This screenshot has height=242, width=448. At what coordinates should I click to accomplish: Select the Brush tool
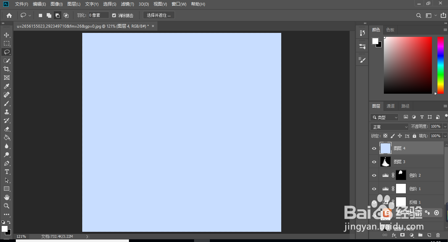(x=7, y=103)
